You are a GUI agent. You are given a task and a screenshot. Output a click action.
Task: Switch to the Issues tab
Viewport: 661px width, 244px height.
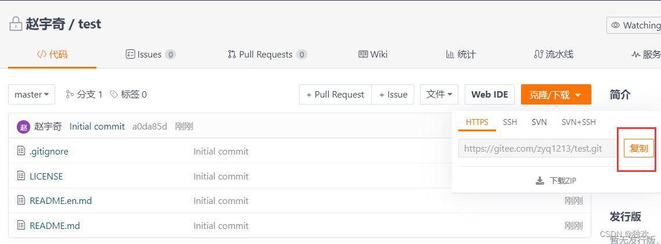150,54
